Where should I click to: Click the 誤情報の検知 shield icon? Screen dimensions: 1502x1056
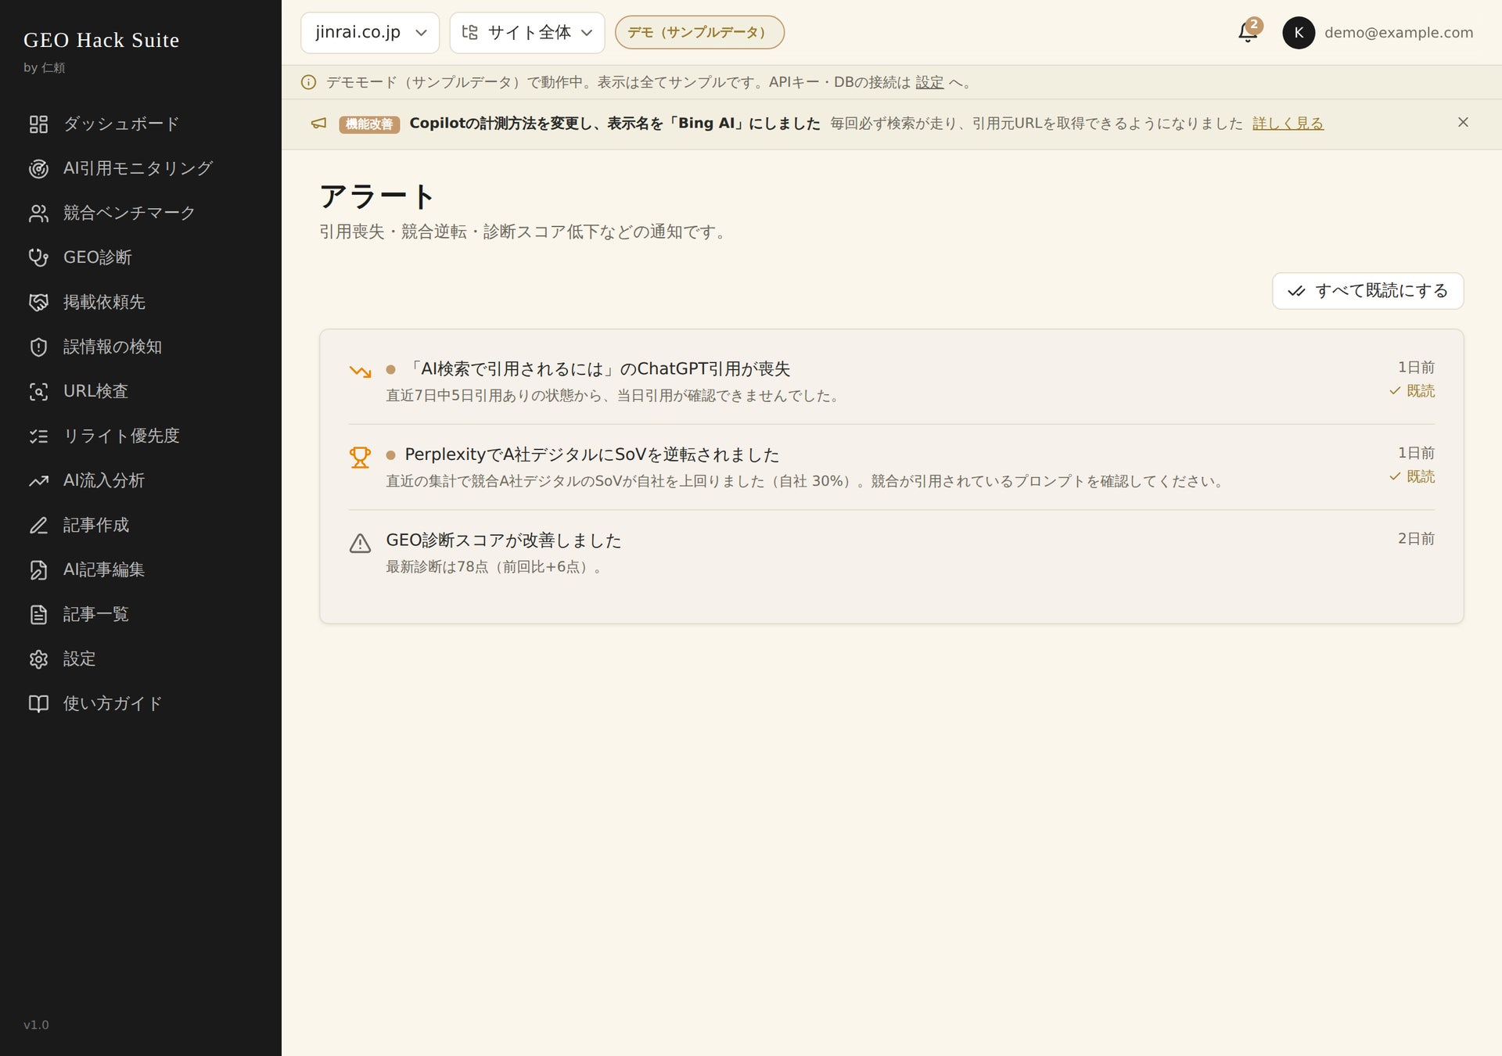38,347
